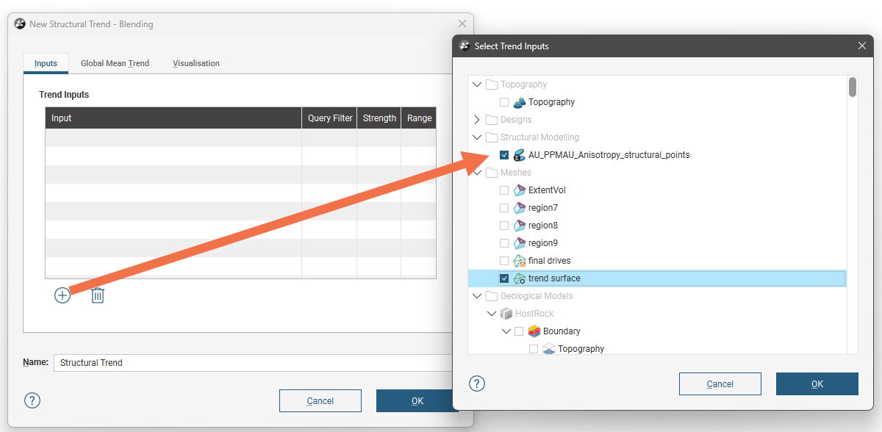Cancel the Select Trend Inputs dialog
882x432 pixels.
(x=720, y=384)
